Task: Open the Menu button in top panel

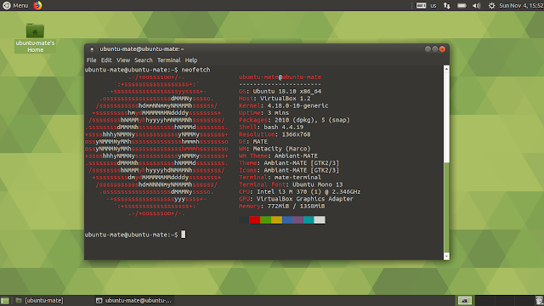Action: (15, 6)
